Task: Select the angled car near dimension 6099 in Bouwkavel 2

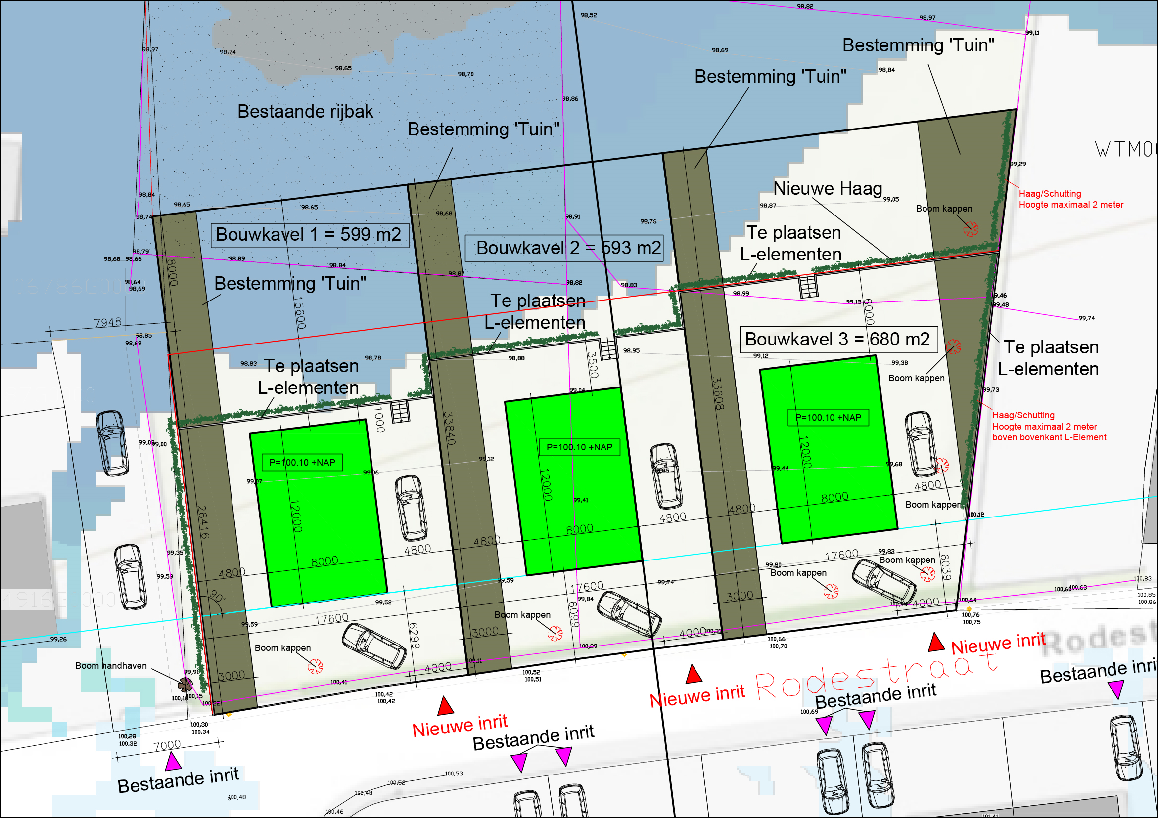Action: click(628, 614)
